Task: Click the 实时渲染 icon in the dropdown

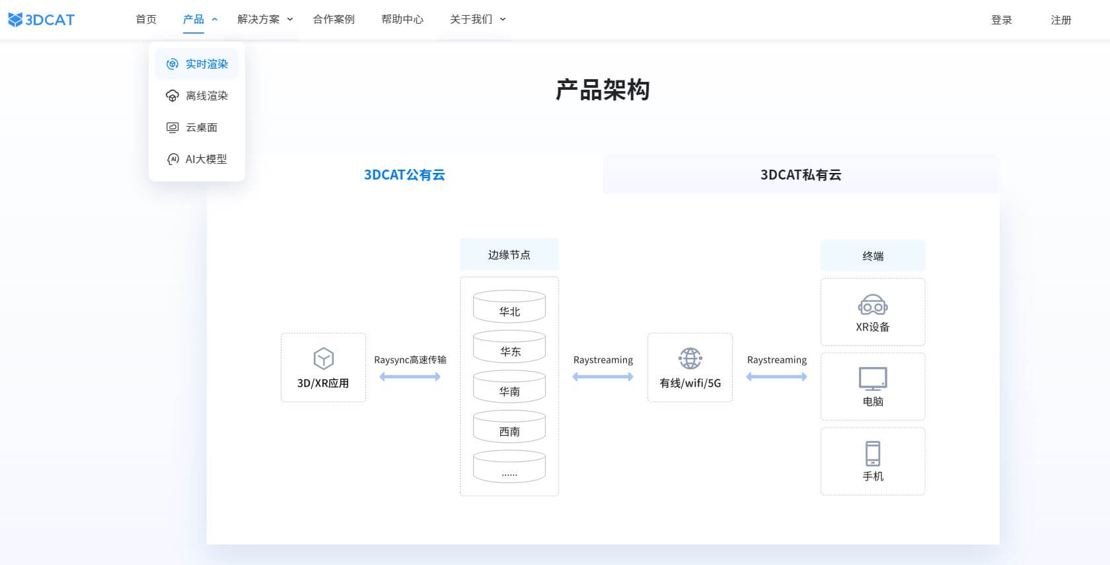Action: [x=172, y=64]
